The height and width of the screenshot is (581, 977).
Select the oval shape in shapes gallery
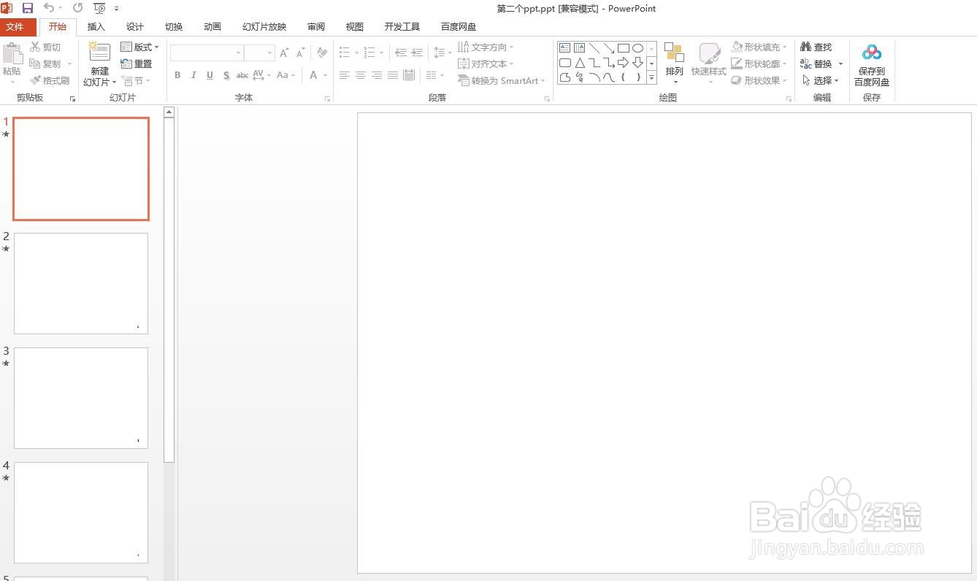click(x=637, y=48)
